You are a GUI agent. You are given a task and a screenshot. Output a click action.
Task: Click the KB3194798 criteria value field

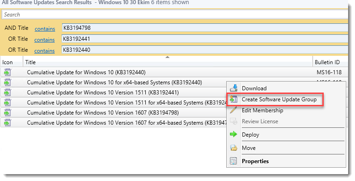(205, 28)
